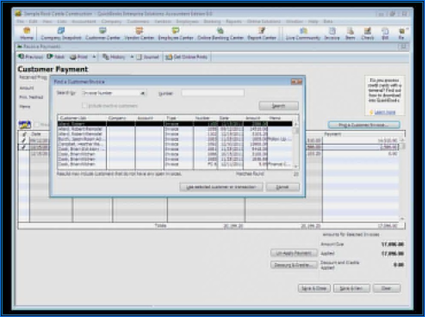425x317 pixels.
Task: Click Use selected customer or transaction
Action: tap(221, 187)
